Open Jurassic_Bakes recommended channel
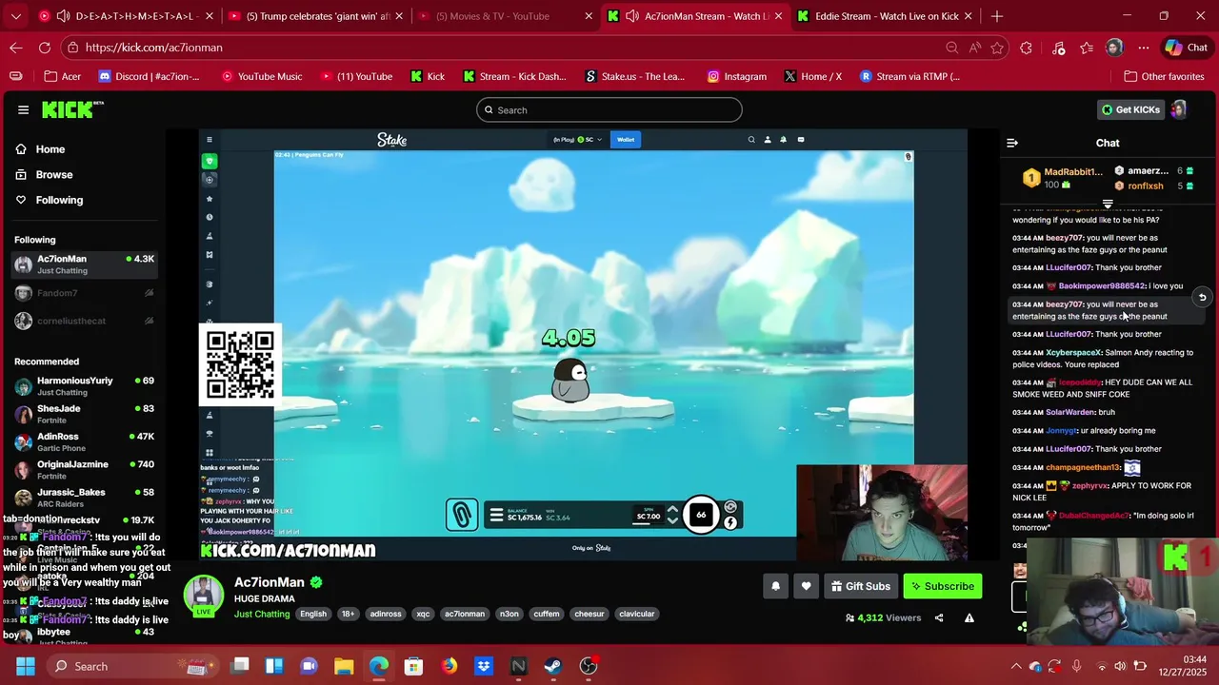 click(84, 498)
